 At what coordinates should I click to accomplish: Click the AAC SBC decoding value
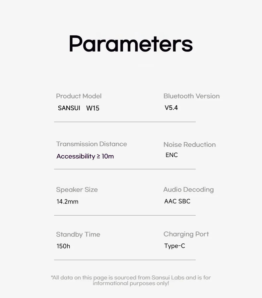coord(177,201)
